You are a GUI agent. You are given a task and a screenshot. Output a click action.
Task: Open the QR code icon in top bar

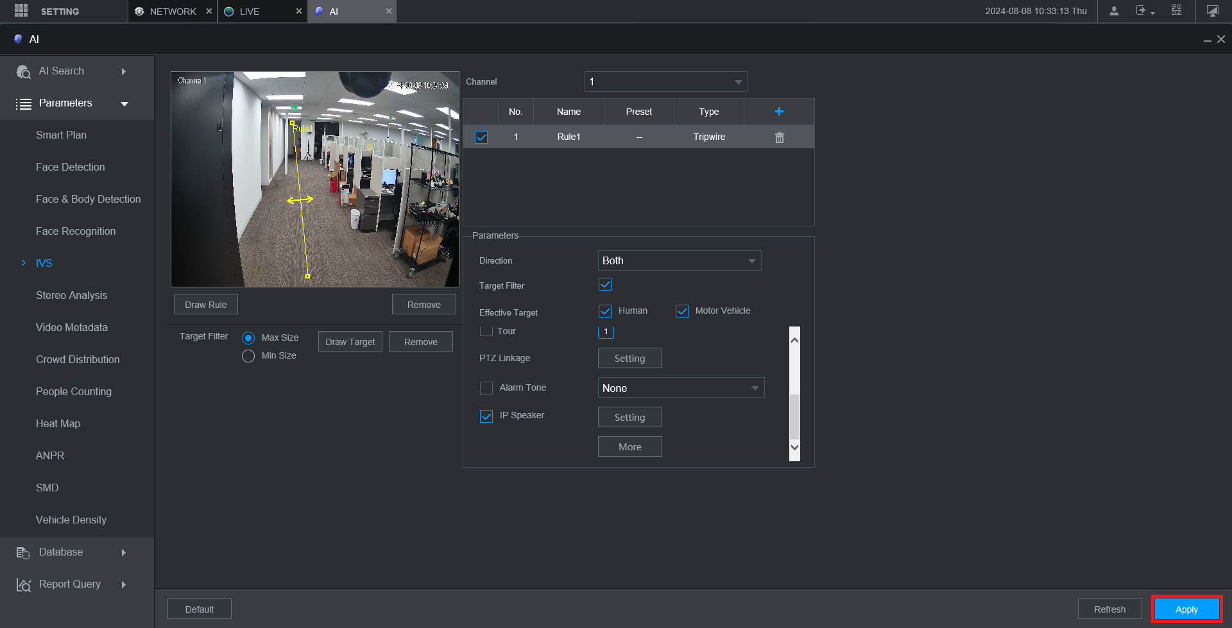[x=1176, y=11]
